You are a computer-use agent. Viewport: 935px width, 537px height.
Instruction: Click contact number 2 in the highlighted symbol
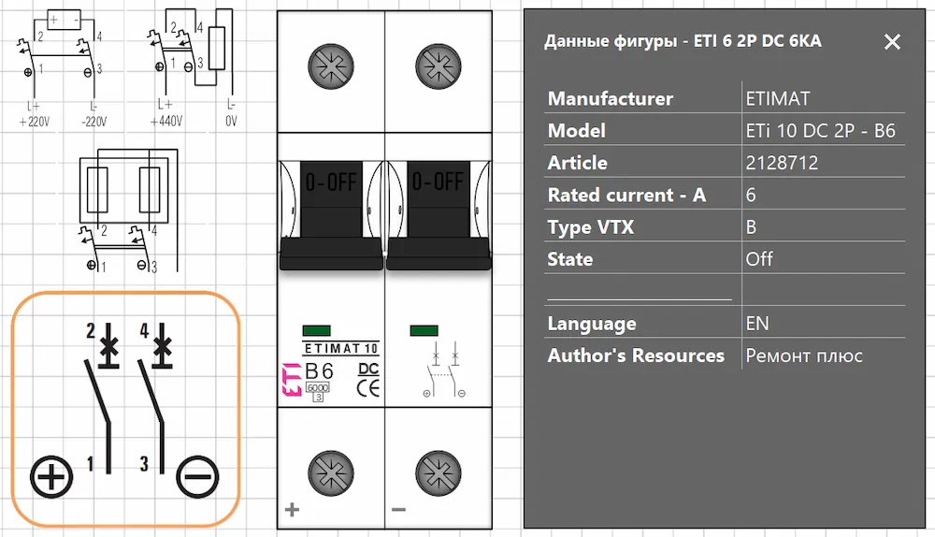(91, 330)
